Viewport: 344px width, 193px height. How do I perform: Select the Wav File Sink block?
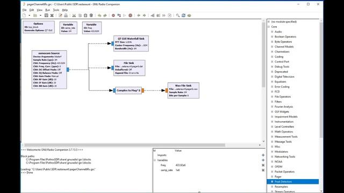183,91
